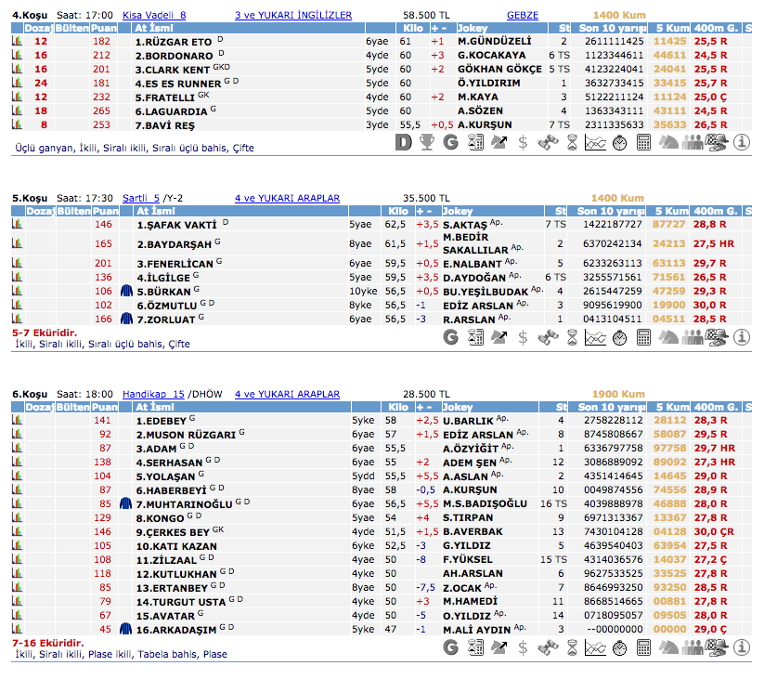Open the calculator icon under race 5
This screenshot has height=679, width=764.
click(644, 337)
